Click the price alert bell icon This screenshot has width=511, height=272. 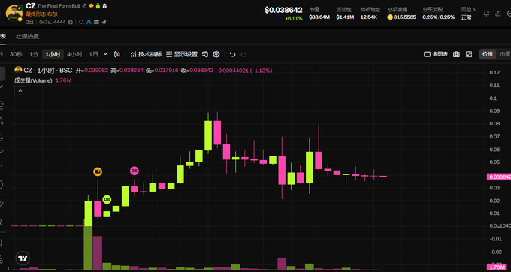(486, 14)
